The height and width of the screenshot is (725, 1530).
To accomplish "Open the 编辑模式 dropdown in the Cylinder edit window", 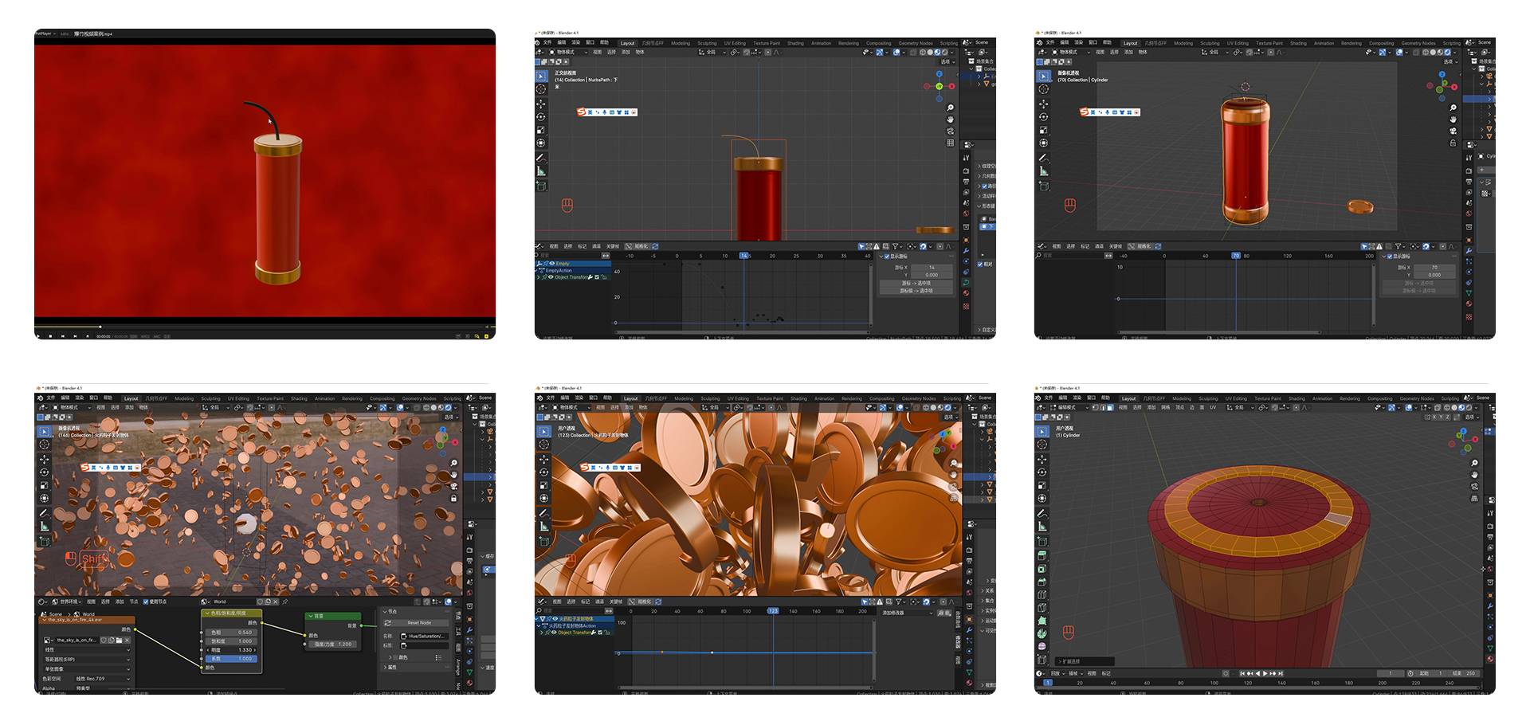I will (1070, 407).
